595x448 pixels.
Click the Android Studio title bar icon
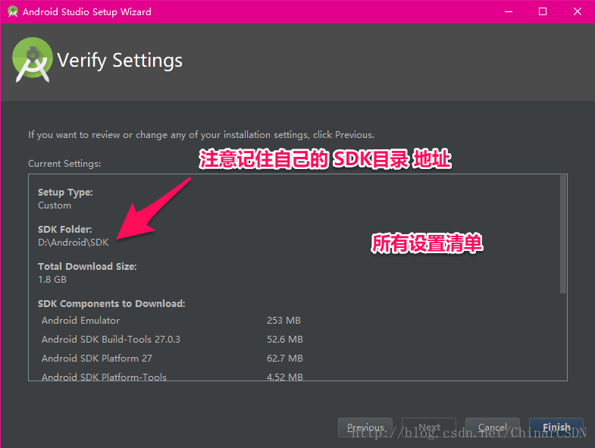(x=13, y=12)
